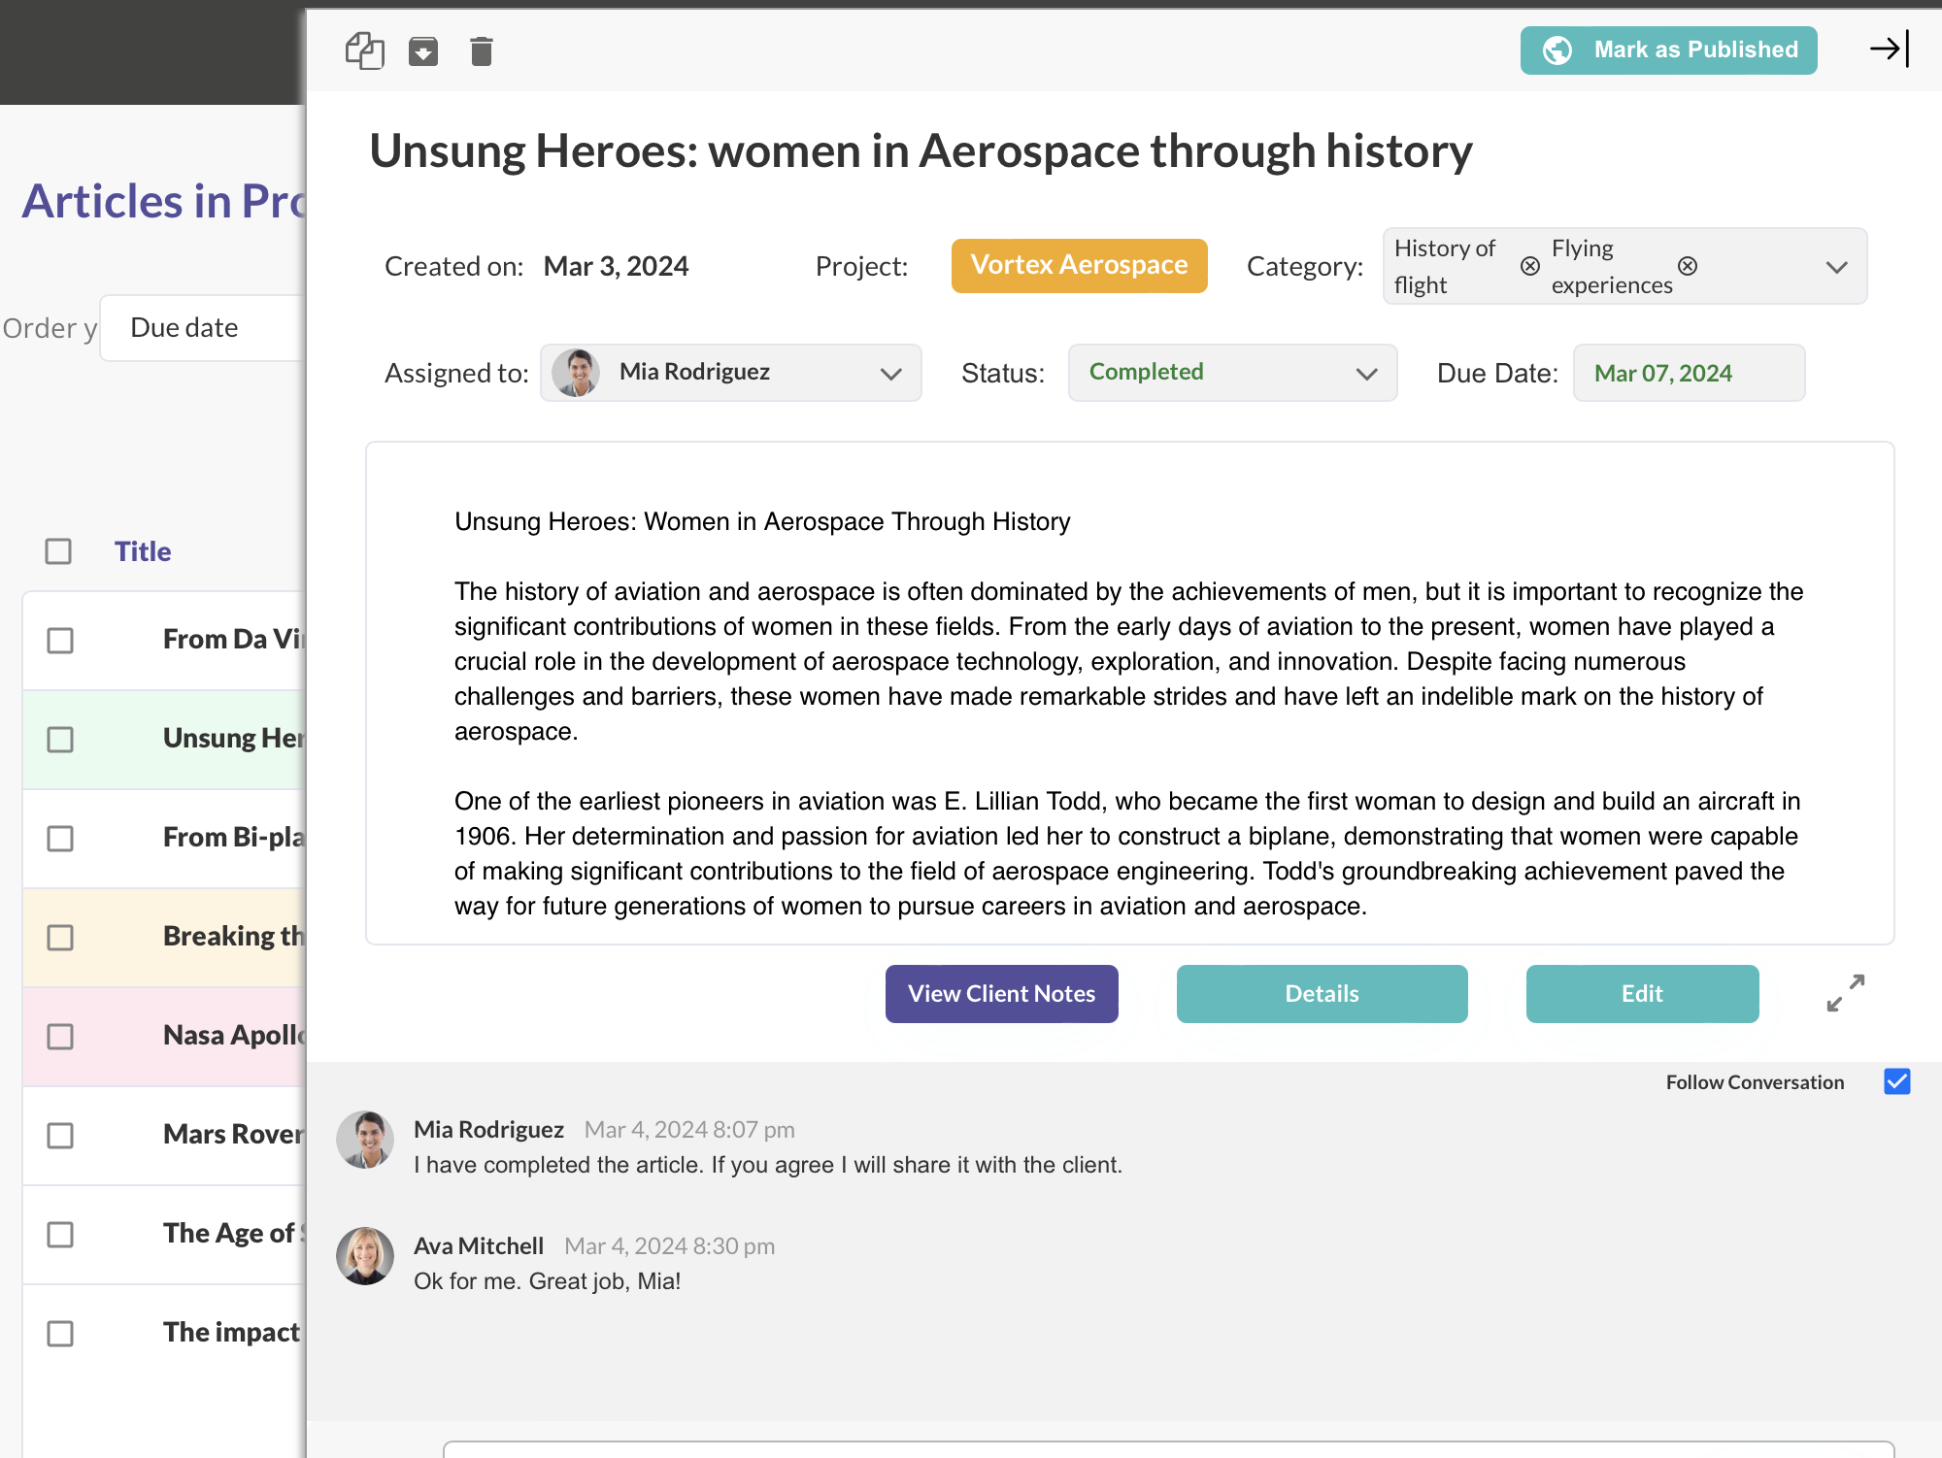Uncheck the Follow Conversation checkbox
Screen dimensions: 1942x1458
tap(1896, 1081)
